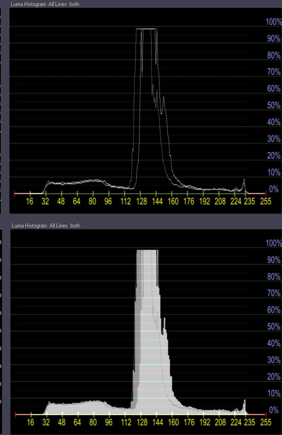Click the 10% scale label on the filled histogram
Viewport: 282px width, 435px height.
[x=274, y=393]
